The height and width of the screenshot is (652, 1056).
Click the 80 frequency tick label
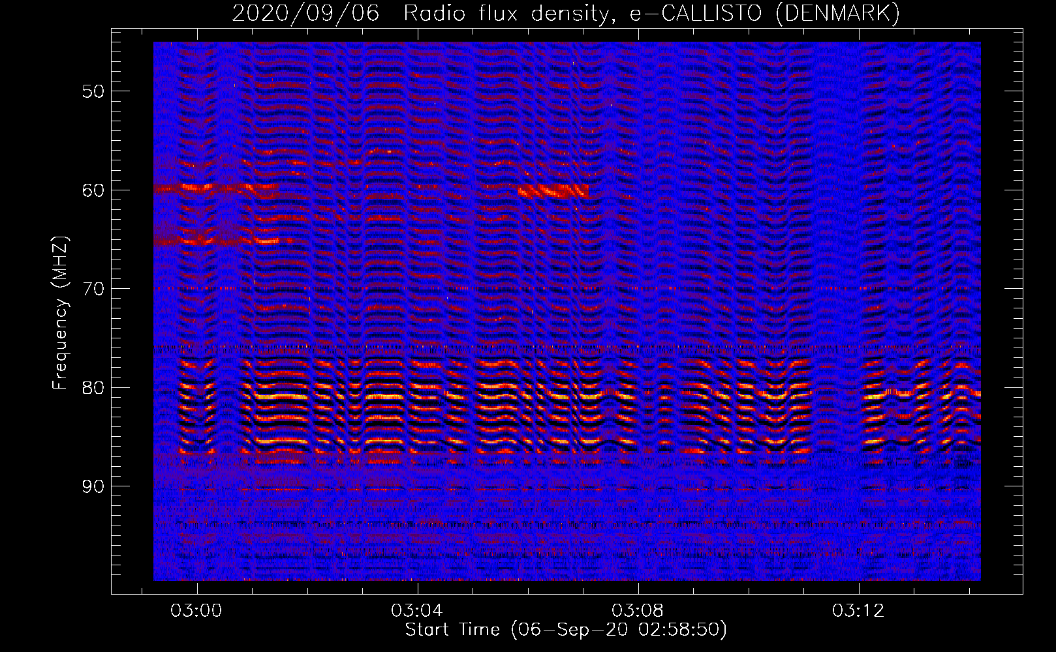click(93, 388)
